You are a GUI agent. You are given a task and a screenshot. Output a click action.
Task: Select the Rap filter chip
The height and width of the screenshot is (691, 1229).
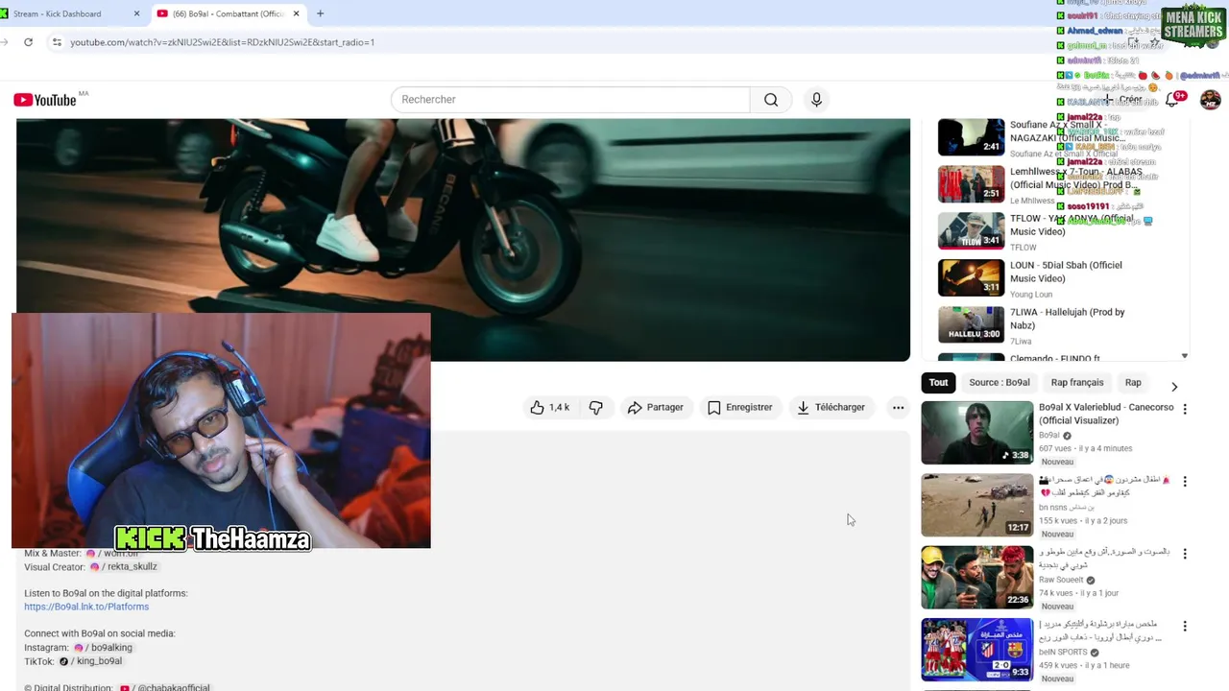tap(1133, 382)
